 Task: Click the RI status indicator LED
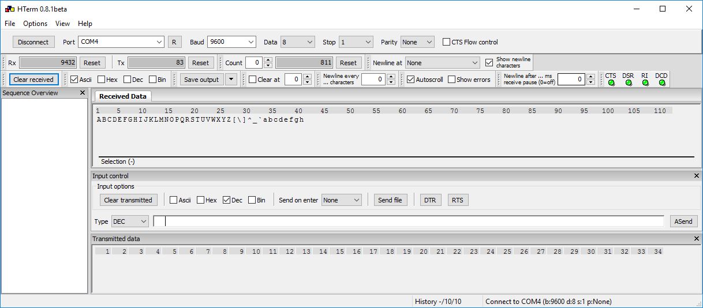(645, 83)
